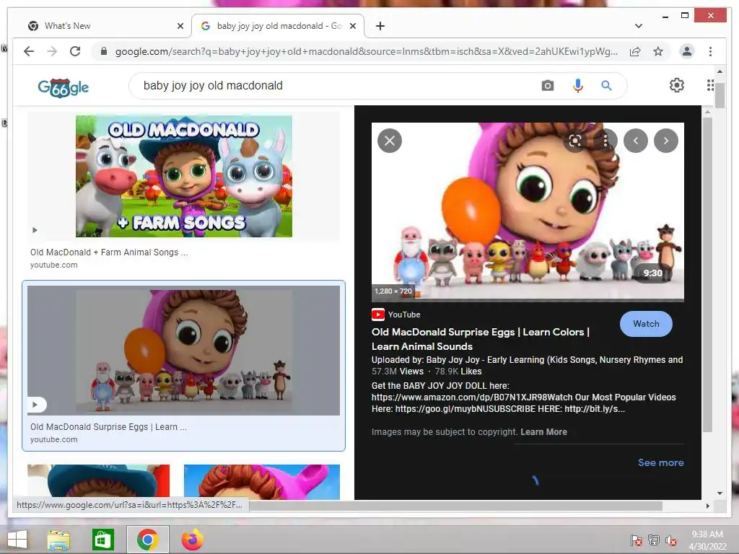Viewport: 739px width, 554px height.
Task: Click the YouTube source label
Action: tap(404, 315)
